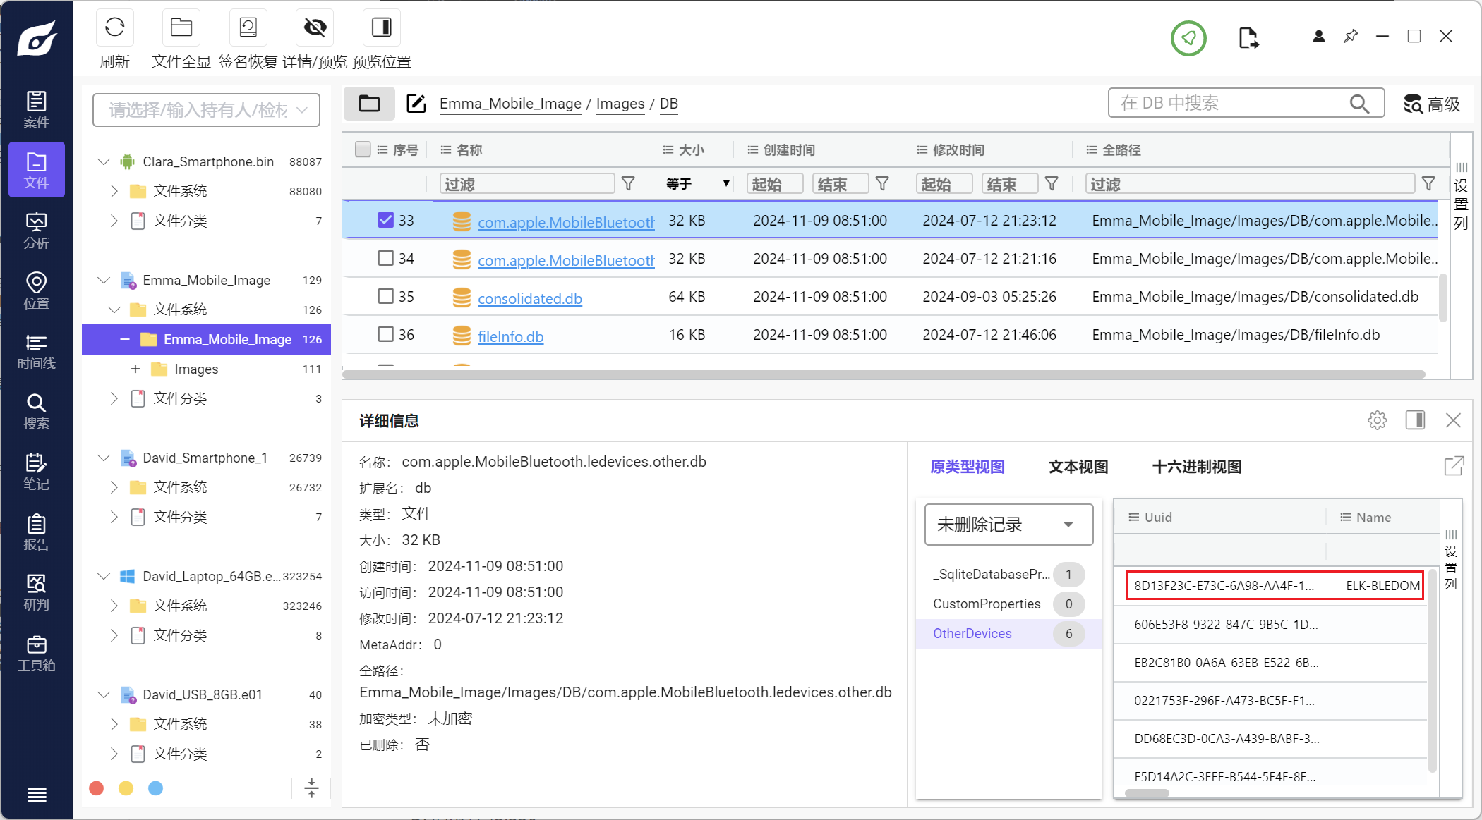The height and width of the screenshot is (820, 1482).
Task: Select the OtherDevices table entry
Action: click(1008, 633)
